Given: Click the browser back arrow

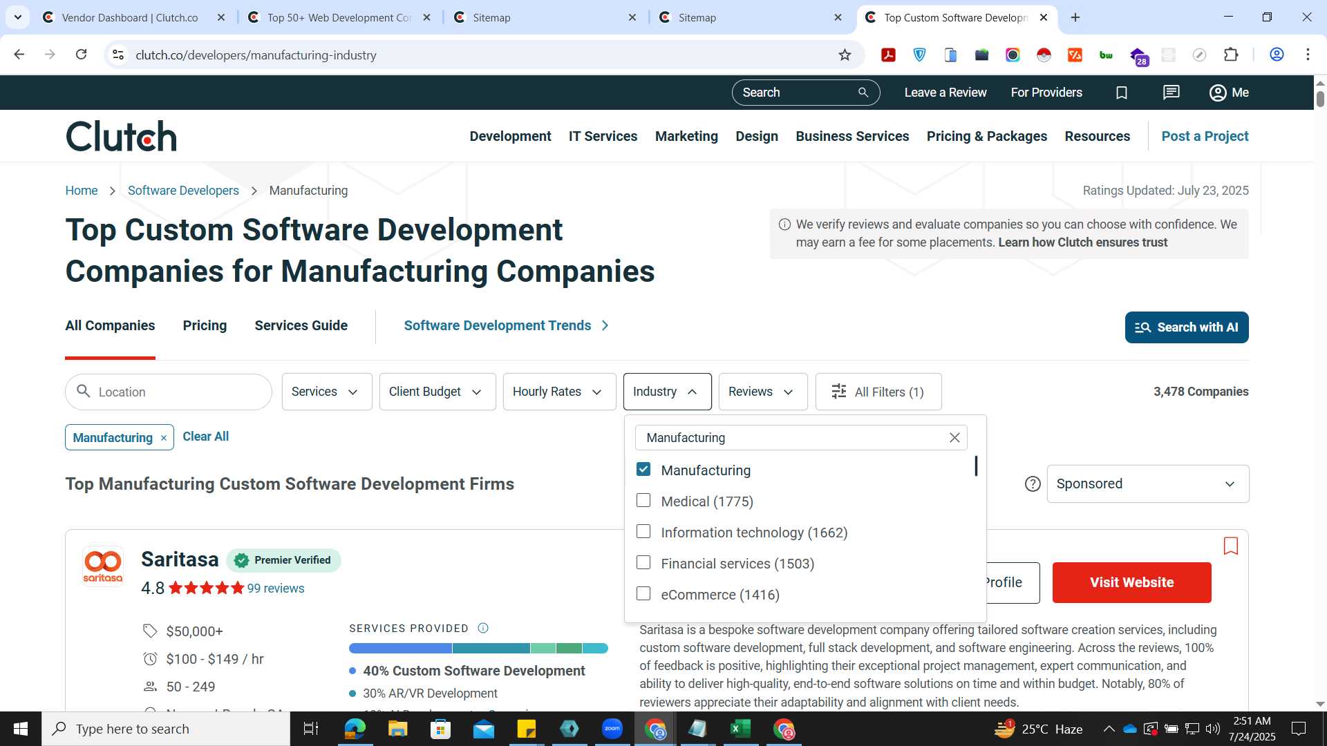Looking at the screenshot, I should pos(19,55).
